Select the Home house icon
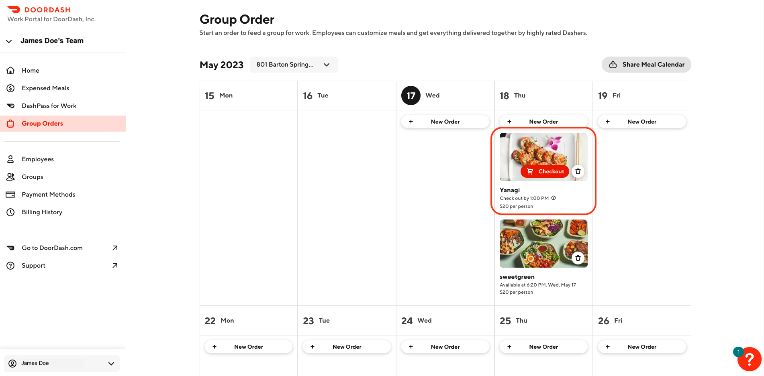 11,70
